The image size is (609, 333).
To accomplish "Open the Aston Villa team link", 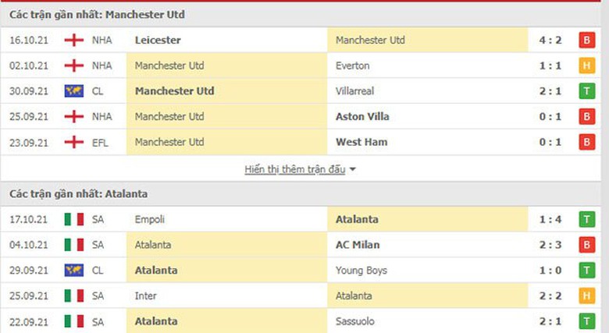I will pyautogui.click(x=362, y=117).
